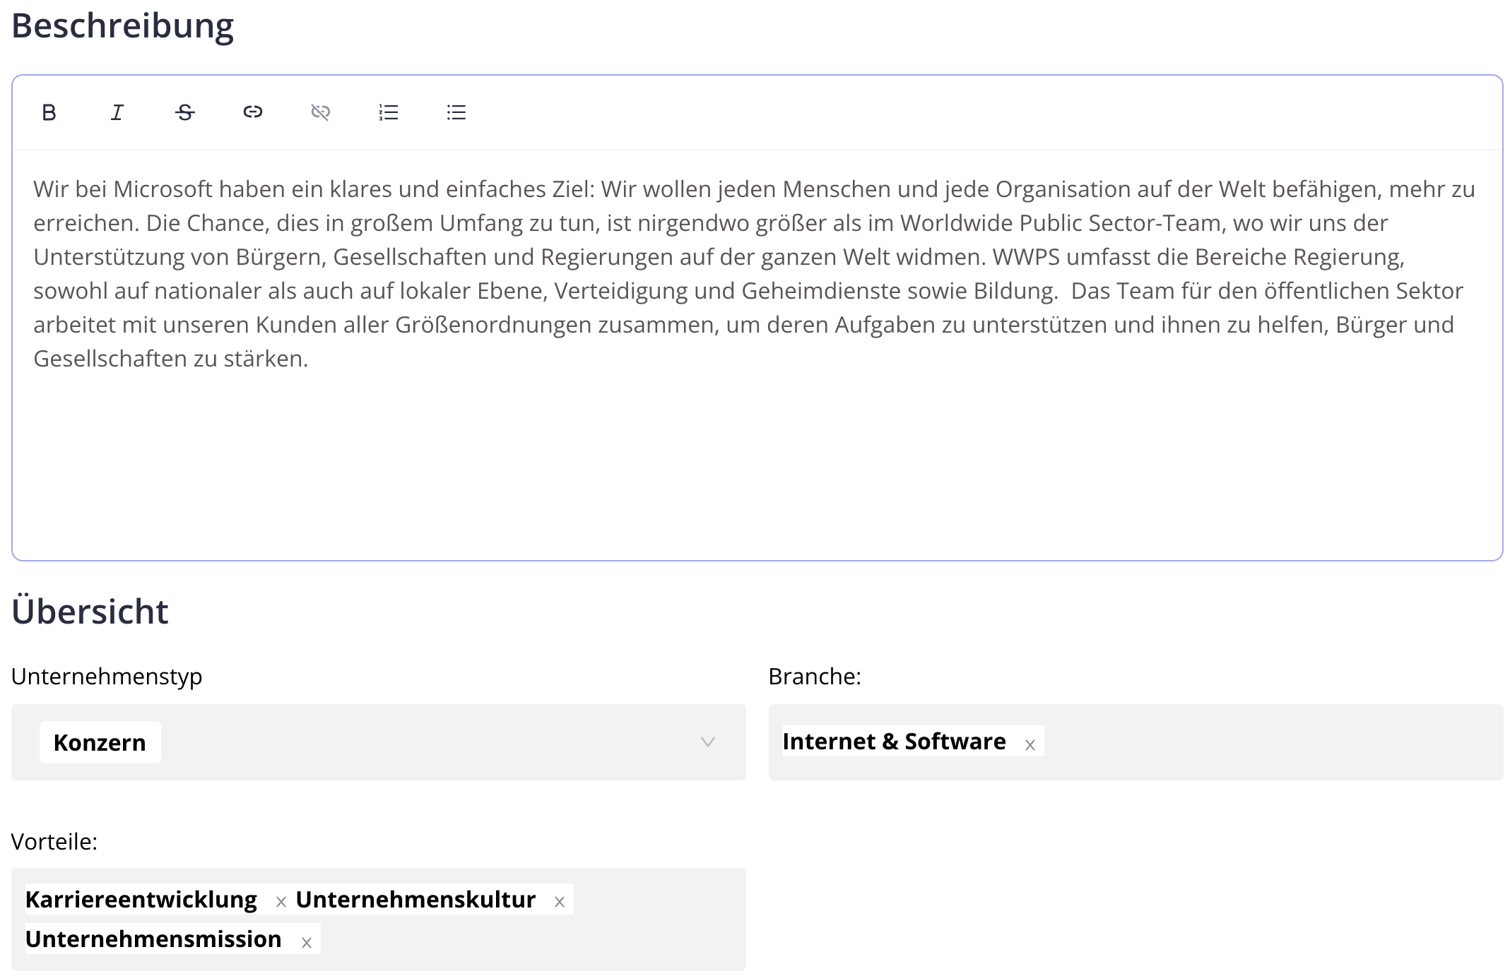Click the Internet & Software tag label
Viewport: 1510px width, 976px height.
(x=894, y=742)
